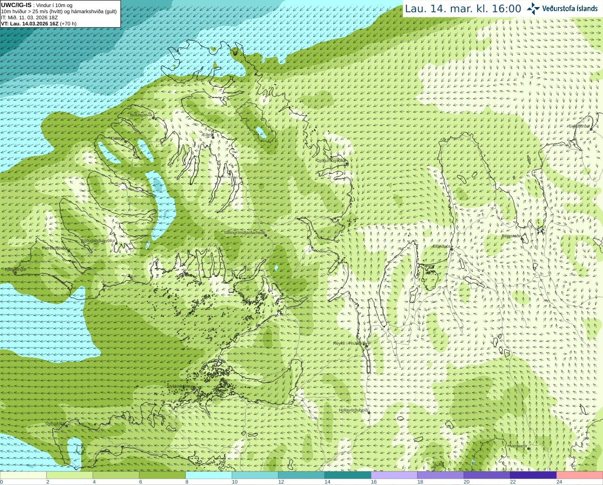The image size is (603, 485).
Task: Click the Gufuskálar station label
Action: 55,423
